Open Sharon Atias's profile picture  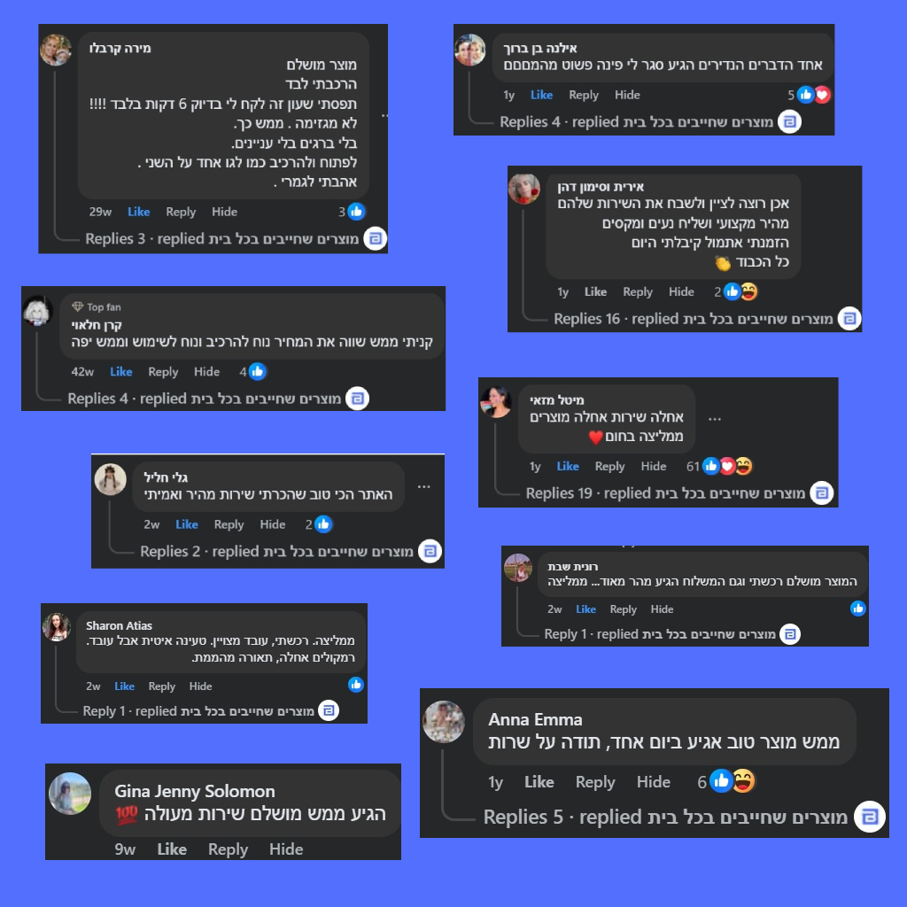click(x=56, y=627)
